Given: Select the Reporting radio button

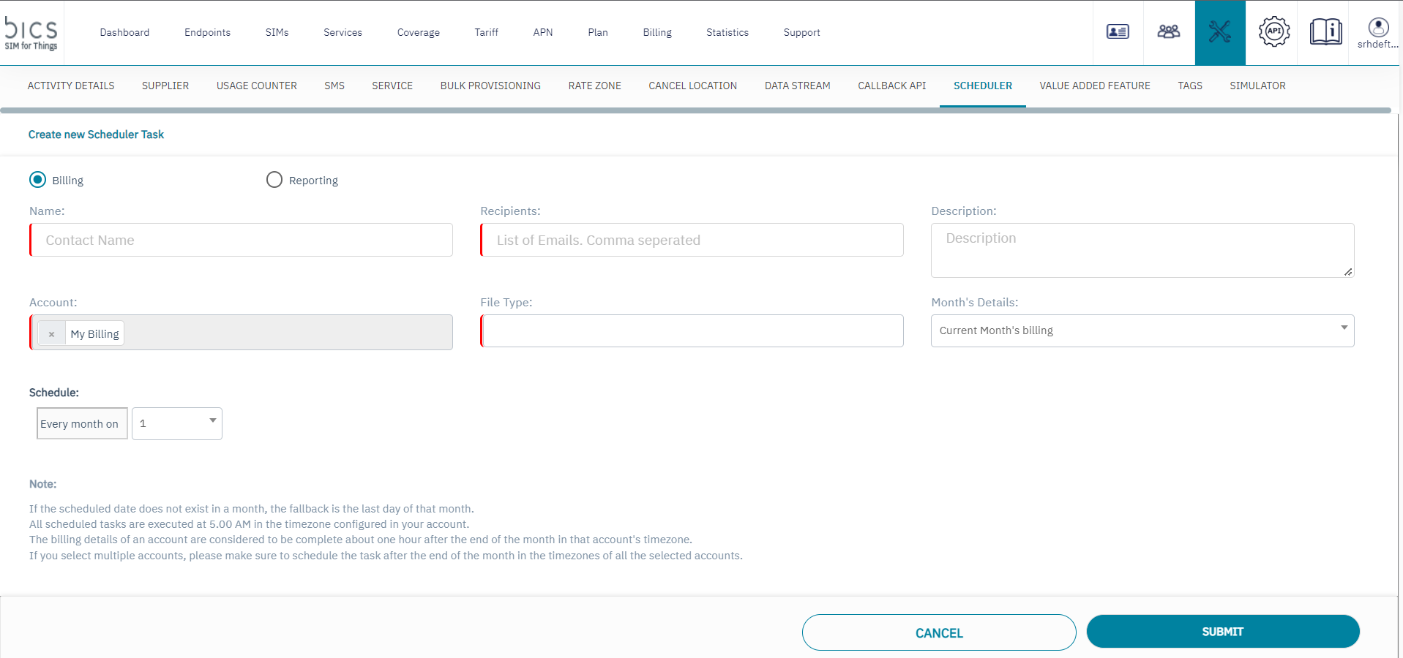Looking at the screenshot, I should pyautogui.click(x=274, y=180).
